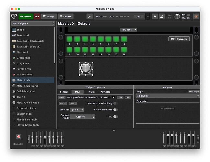Open the New panel dropdown
210x162 pixels.
click(128, 30)
